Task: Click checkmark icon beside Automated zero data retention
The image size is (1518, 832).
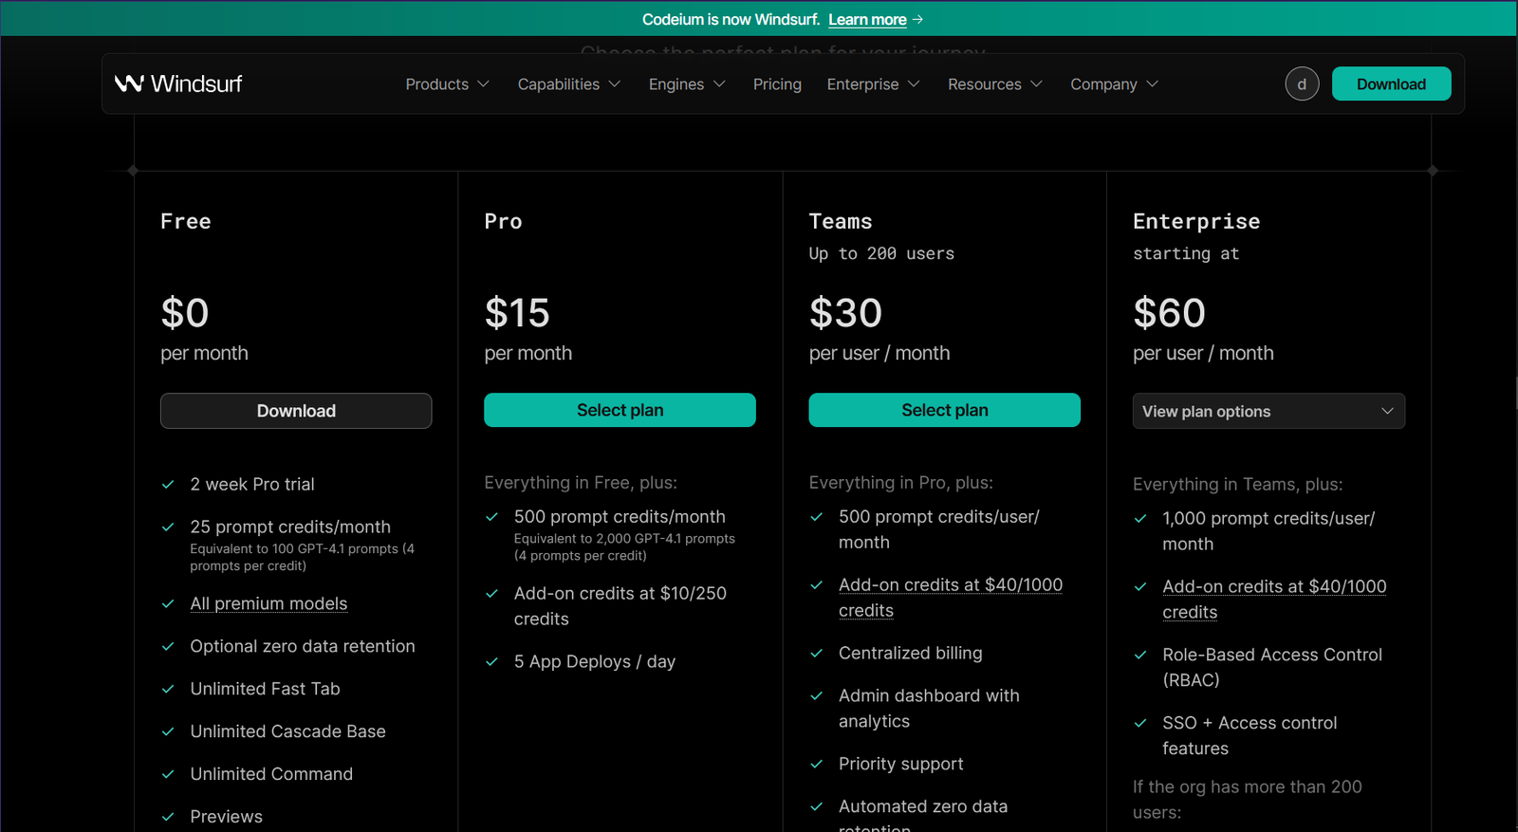Action: [x=816, y=807]
